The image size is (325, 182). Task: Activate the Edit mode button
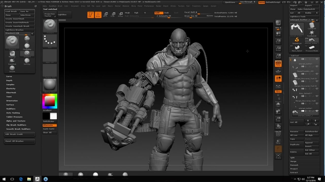90,15
